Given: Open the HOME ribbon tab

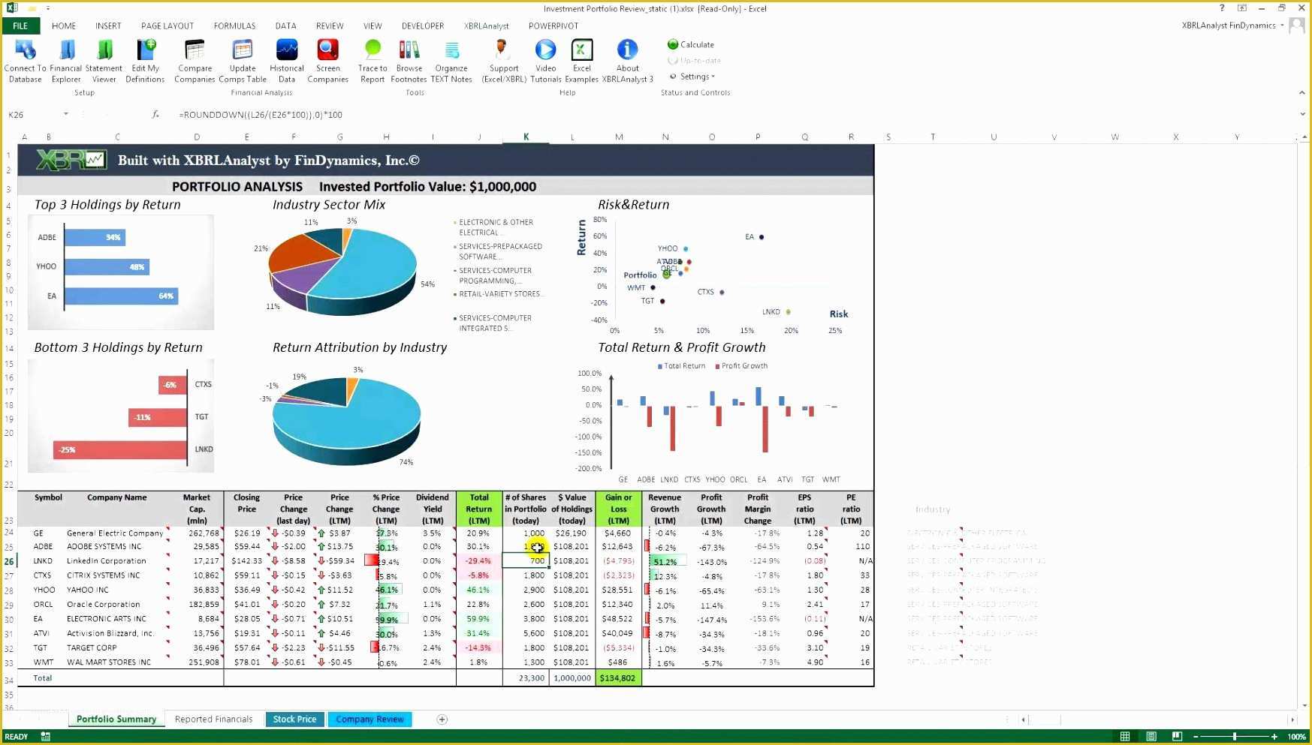Looking at the screenshot, I should 64,26.
